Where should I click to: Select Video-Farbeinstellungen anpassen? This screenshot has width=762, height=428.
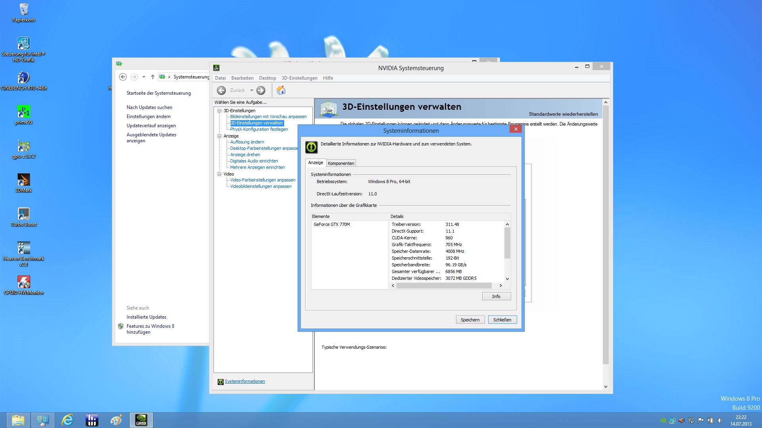pos(263,180)
